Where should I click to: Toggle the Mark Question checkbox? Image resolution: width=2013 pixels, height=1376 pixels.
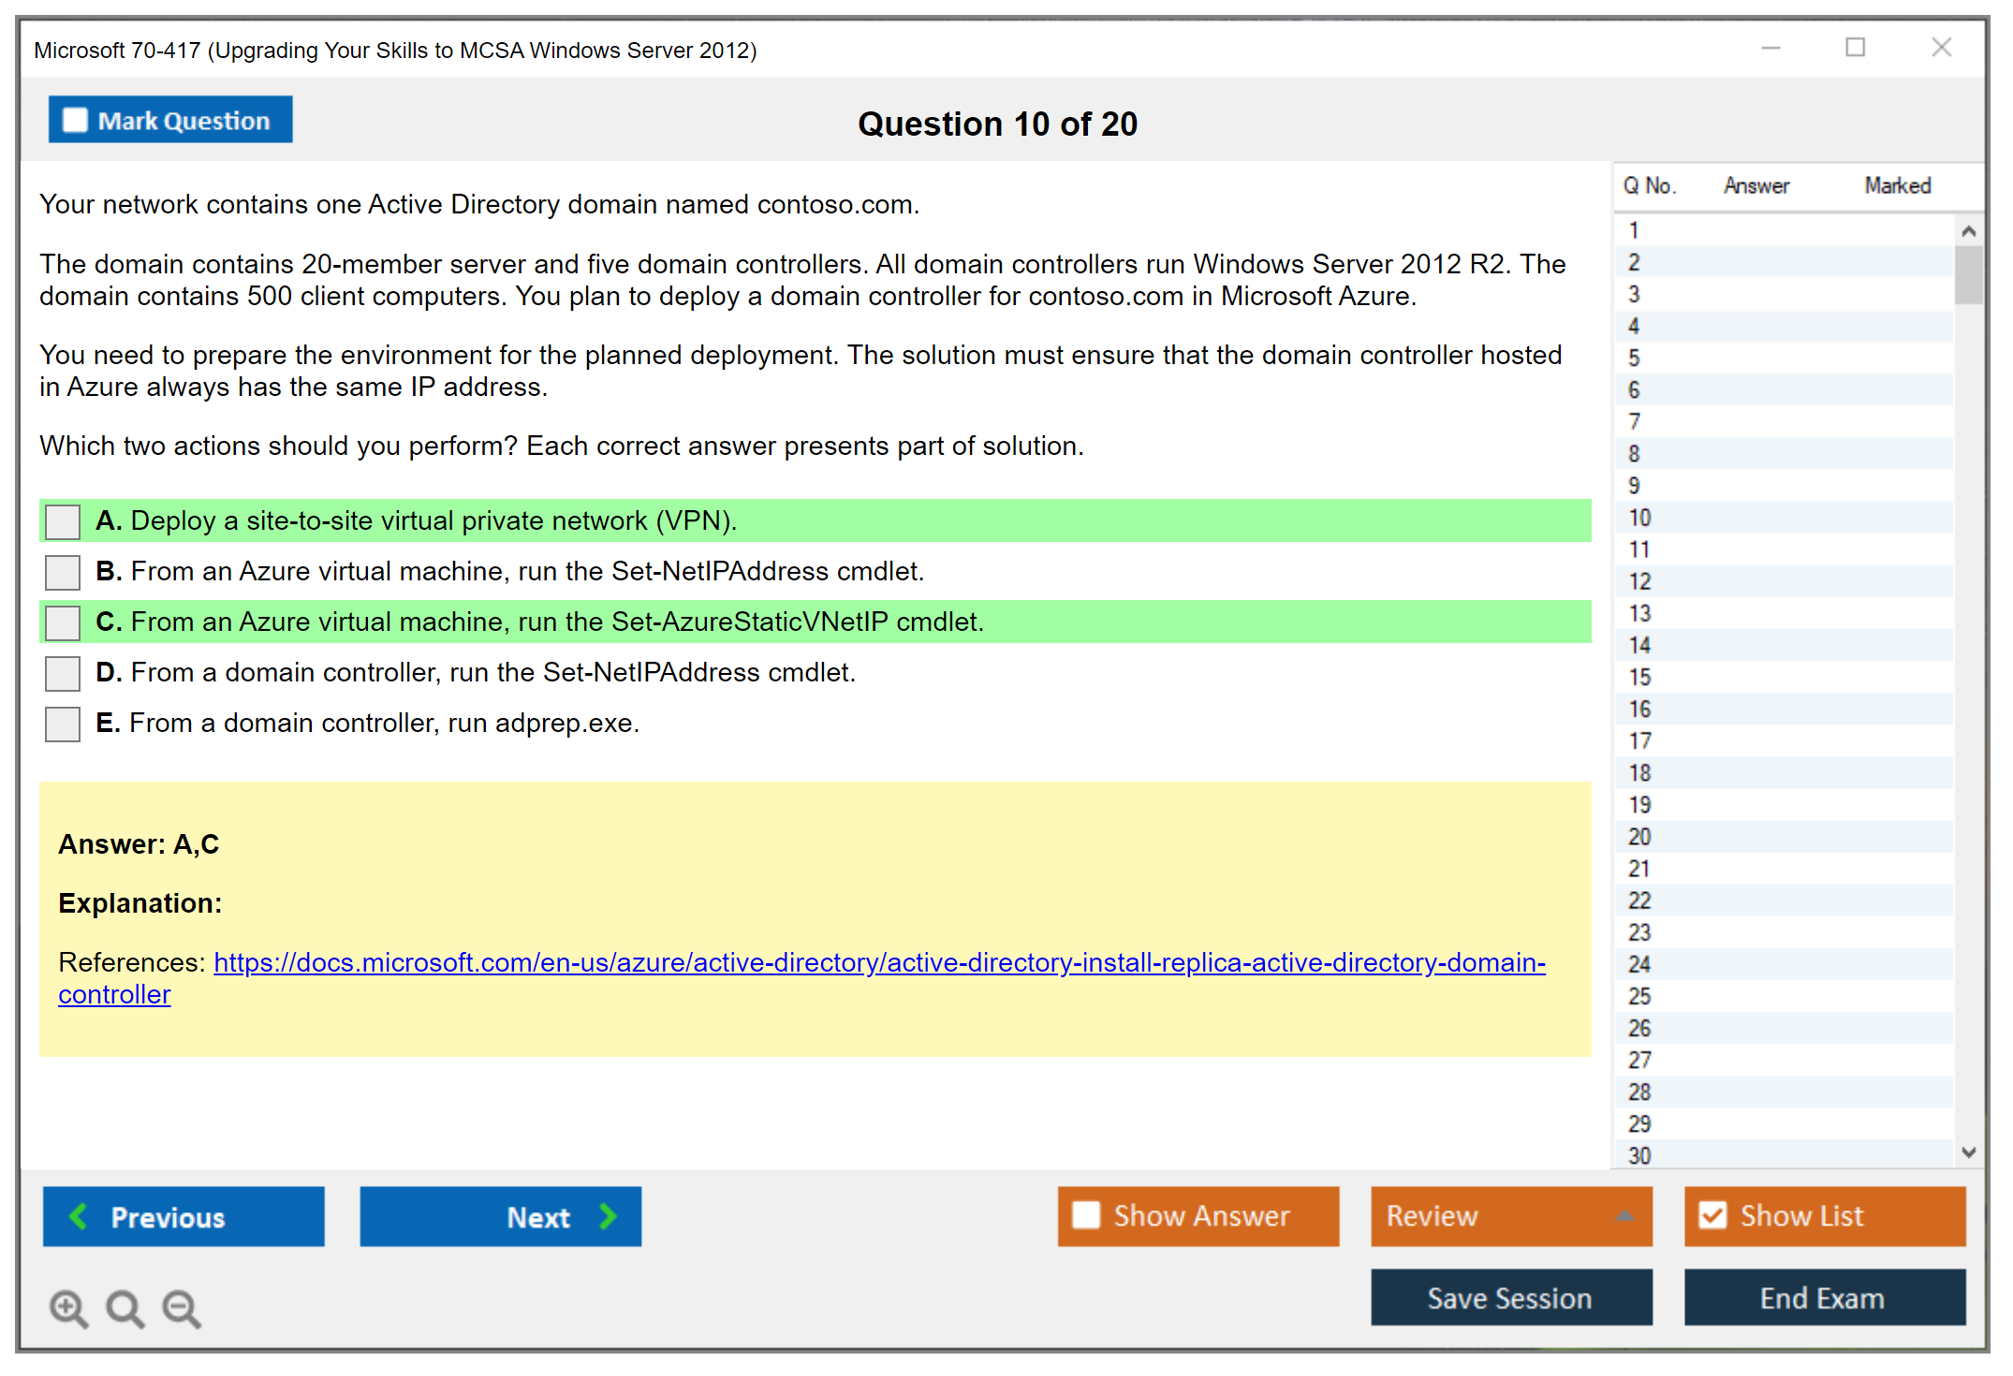(75, 120)
